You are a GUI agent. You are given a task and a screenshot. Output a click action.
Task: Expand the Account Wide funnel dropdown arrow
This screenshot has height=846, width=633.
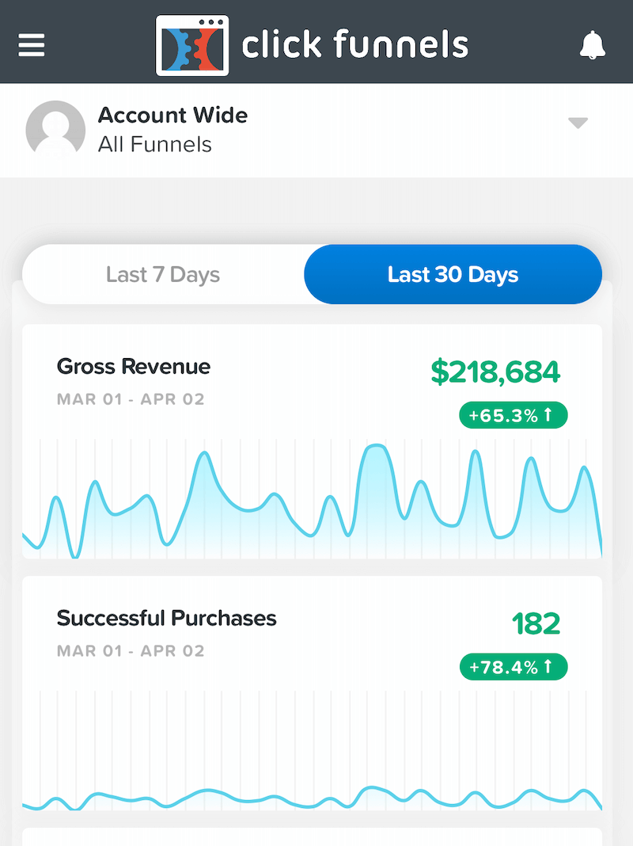pyautogui.click(x=578, y=124)
